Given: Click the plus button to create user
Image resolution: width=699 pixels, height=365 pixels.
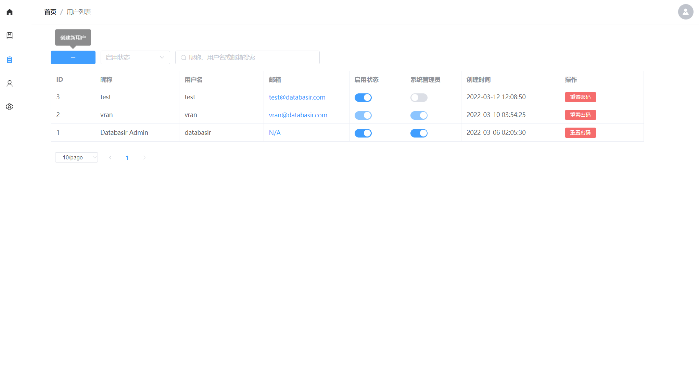Looking at the screenshot, I should click(x=73, y=57).
